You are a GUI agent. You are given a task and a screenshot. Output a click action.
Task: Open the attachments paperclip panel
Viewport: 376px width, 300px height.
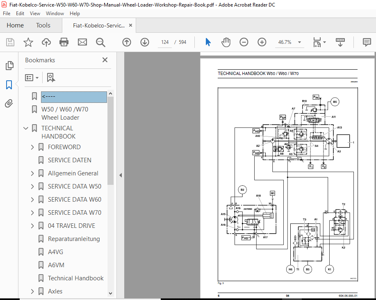pyautogui.click(x=9, y=104)
